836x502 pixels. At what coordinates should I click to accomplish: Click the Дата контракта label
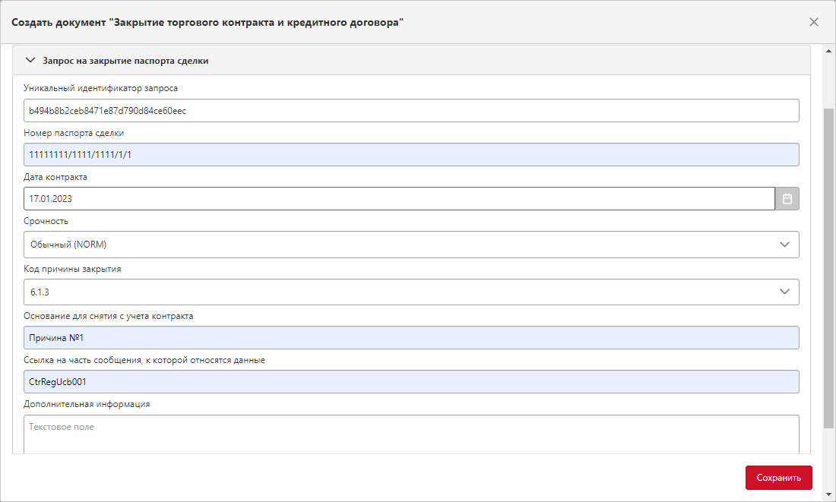(55, 177)
